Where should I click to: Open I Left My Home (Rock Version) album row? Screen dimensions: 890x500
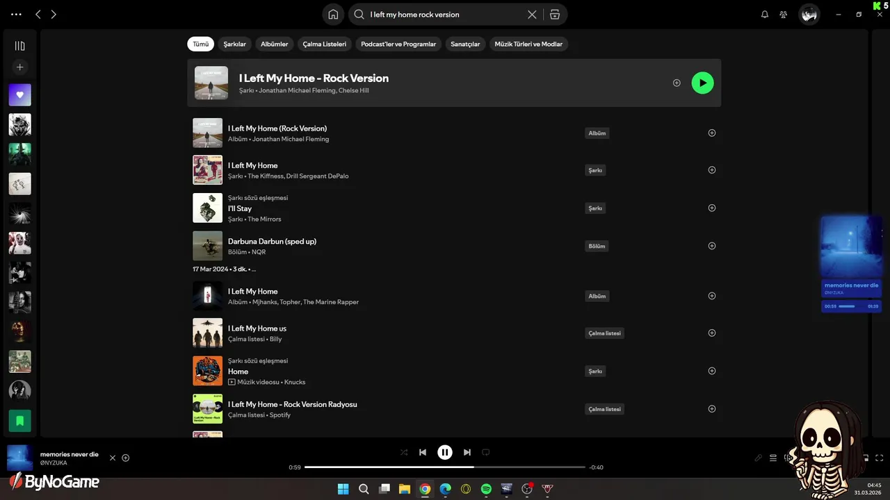pyautogui.click(x=454, y=133)
